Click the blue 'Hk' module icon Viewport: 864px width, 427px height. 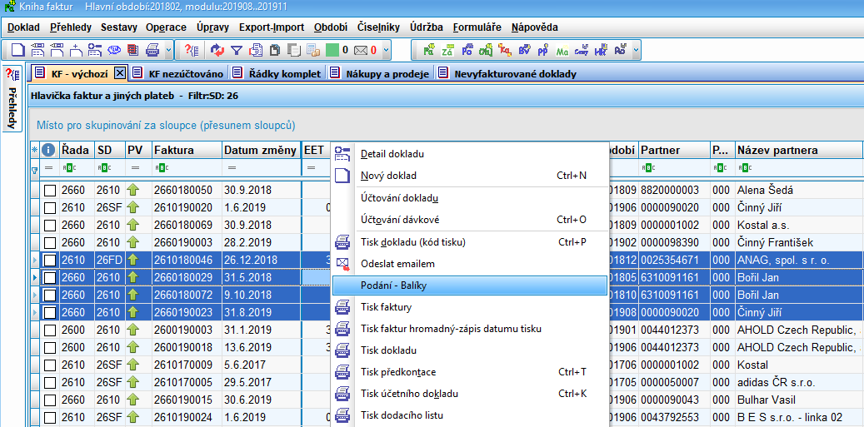pyautogui.click(x=600, y=50)
